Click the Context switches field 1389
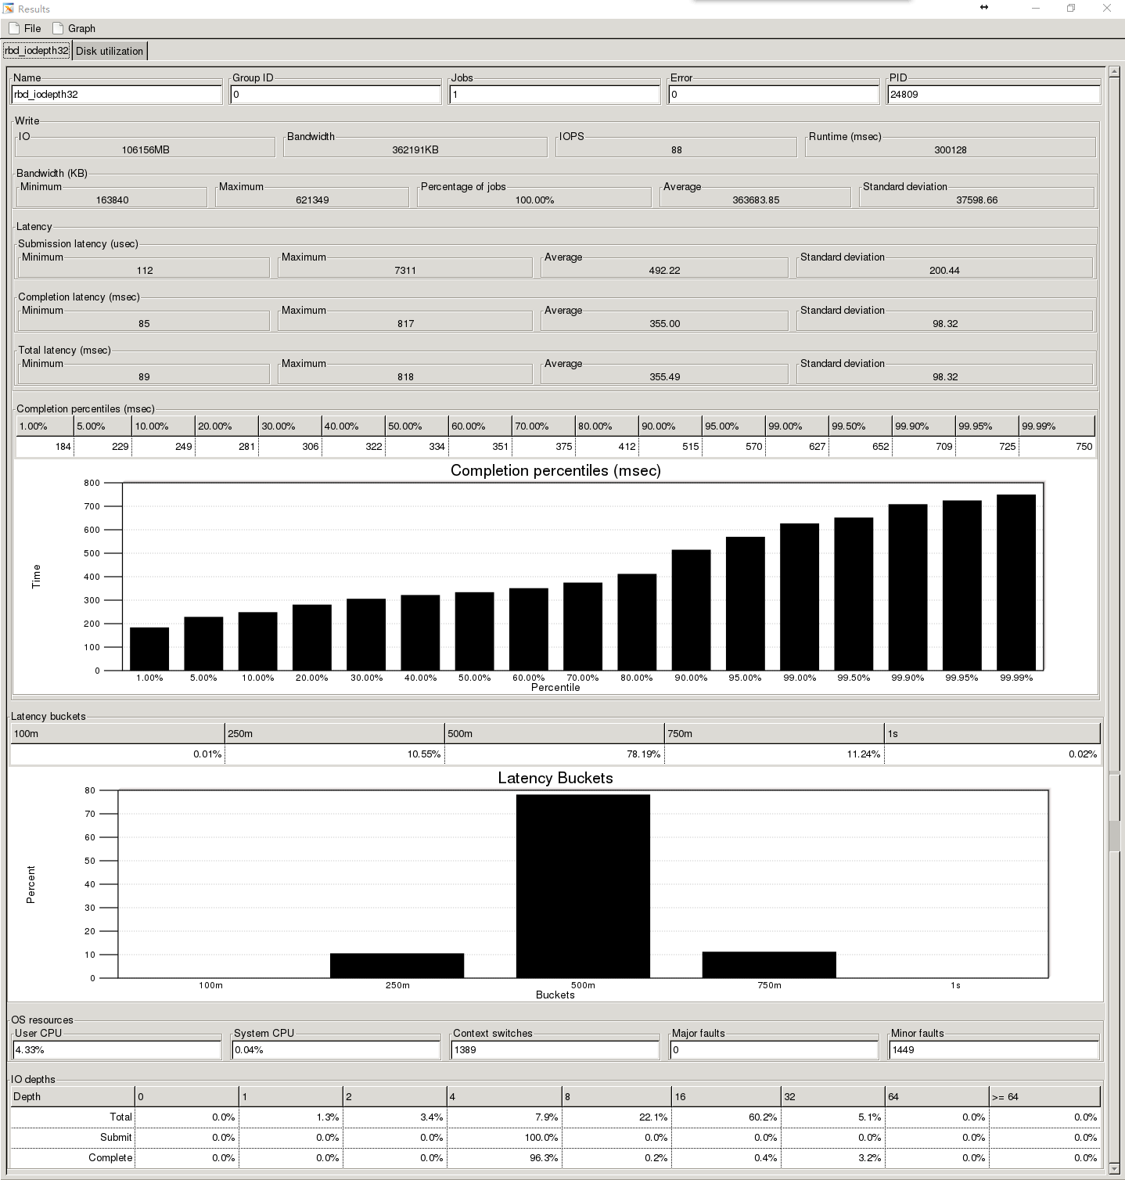1125x1180 pixels. click(555, 1050)
